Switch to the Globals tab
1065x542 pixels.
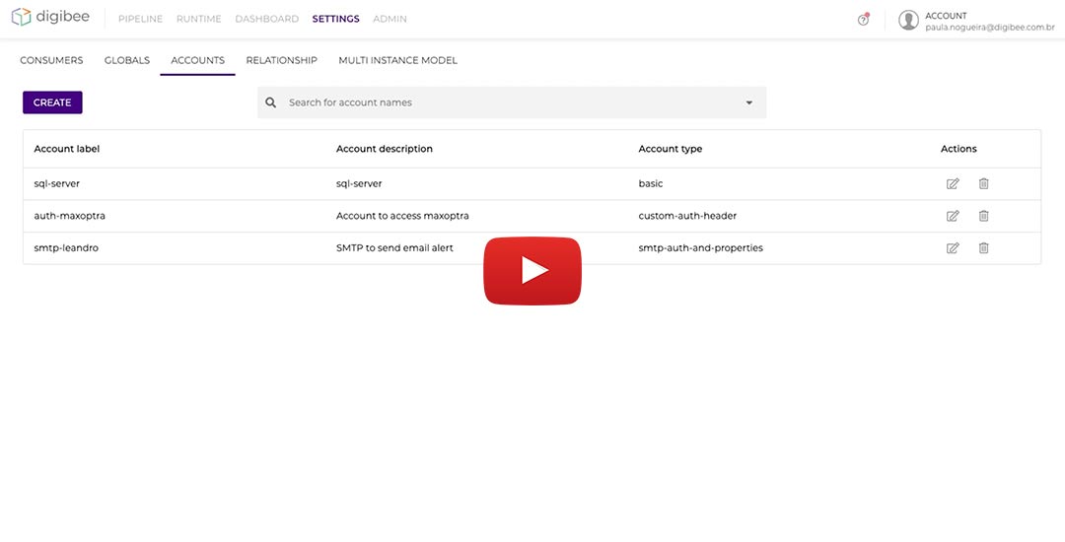pyautogui.click(x=127, y=60)
